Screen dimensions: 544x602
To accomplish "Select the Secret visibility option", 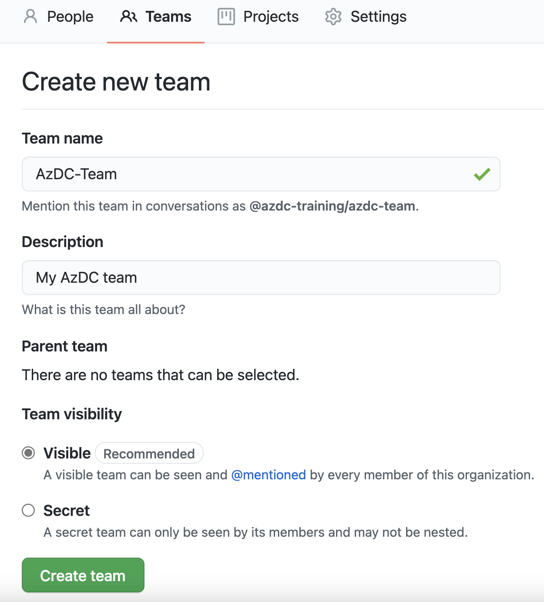I will pos(28,511).
